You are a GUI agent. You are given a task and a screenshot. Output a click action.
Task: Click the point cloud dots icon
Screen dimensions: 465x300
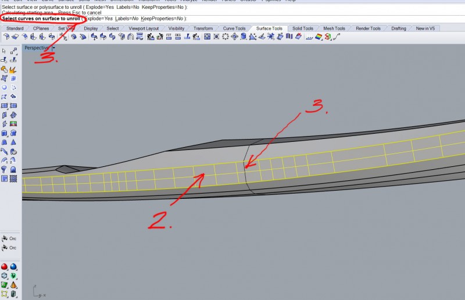pyautogui.click(x=13, y=88)
